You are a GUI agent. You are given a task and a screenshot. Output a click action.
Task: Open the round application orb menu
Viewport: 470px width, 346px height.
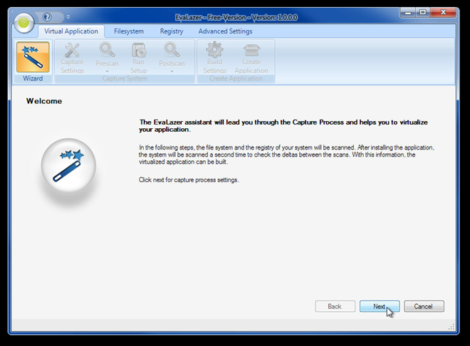pos(23,23)
